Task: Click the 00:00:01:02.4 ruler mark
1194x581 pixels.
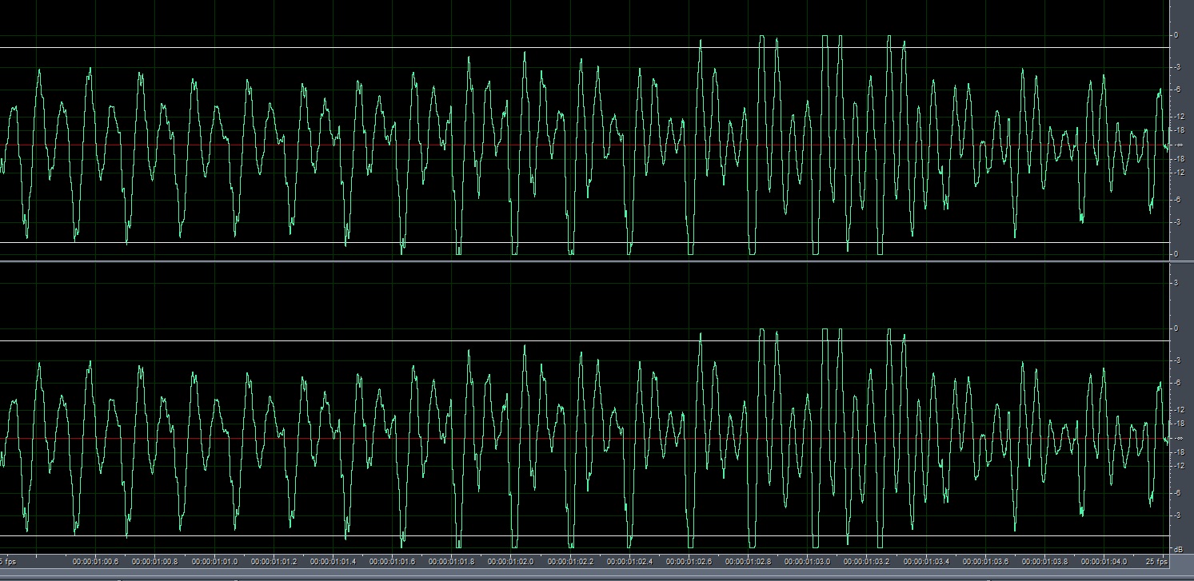Action: tap(630, 562)
